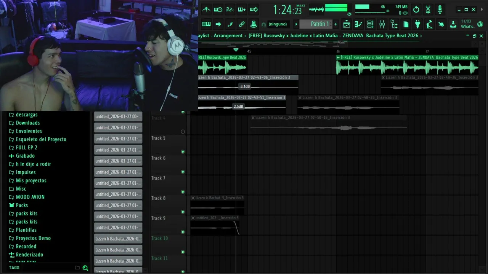The image size is (488, 274).
Task: Click Arrangement in the playlist breadcrumb
Action: tap(228, 35)
